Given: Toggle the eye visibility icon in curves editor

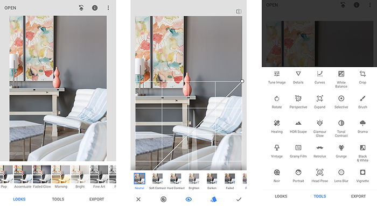Looking at the screenshot, I should 188,200.
